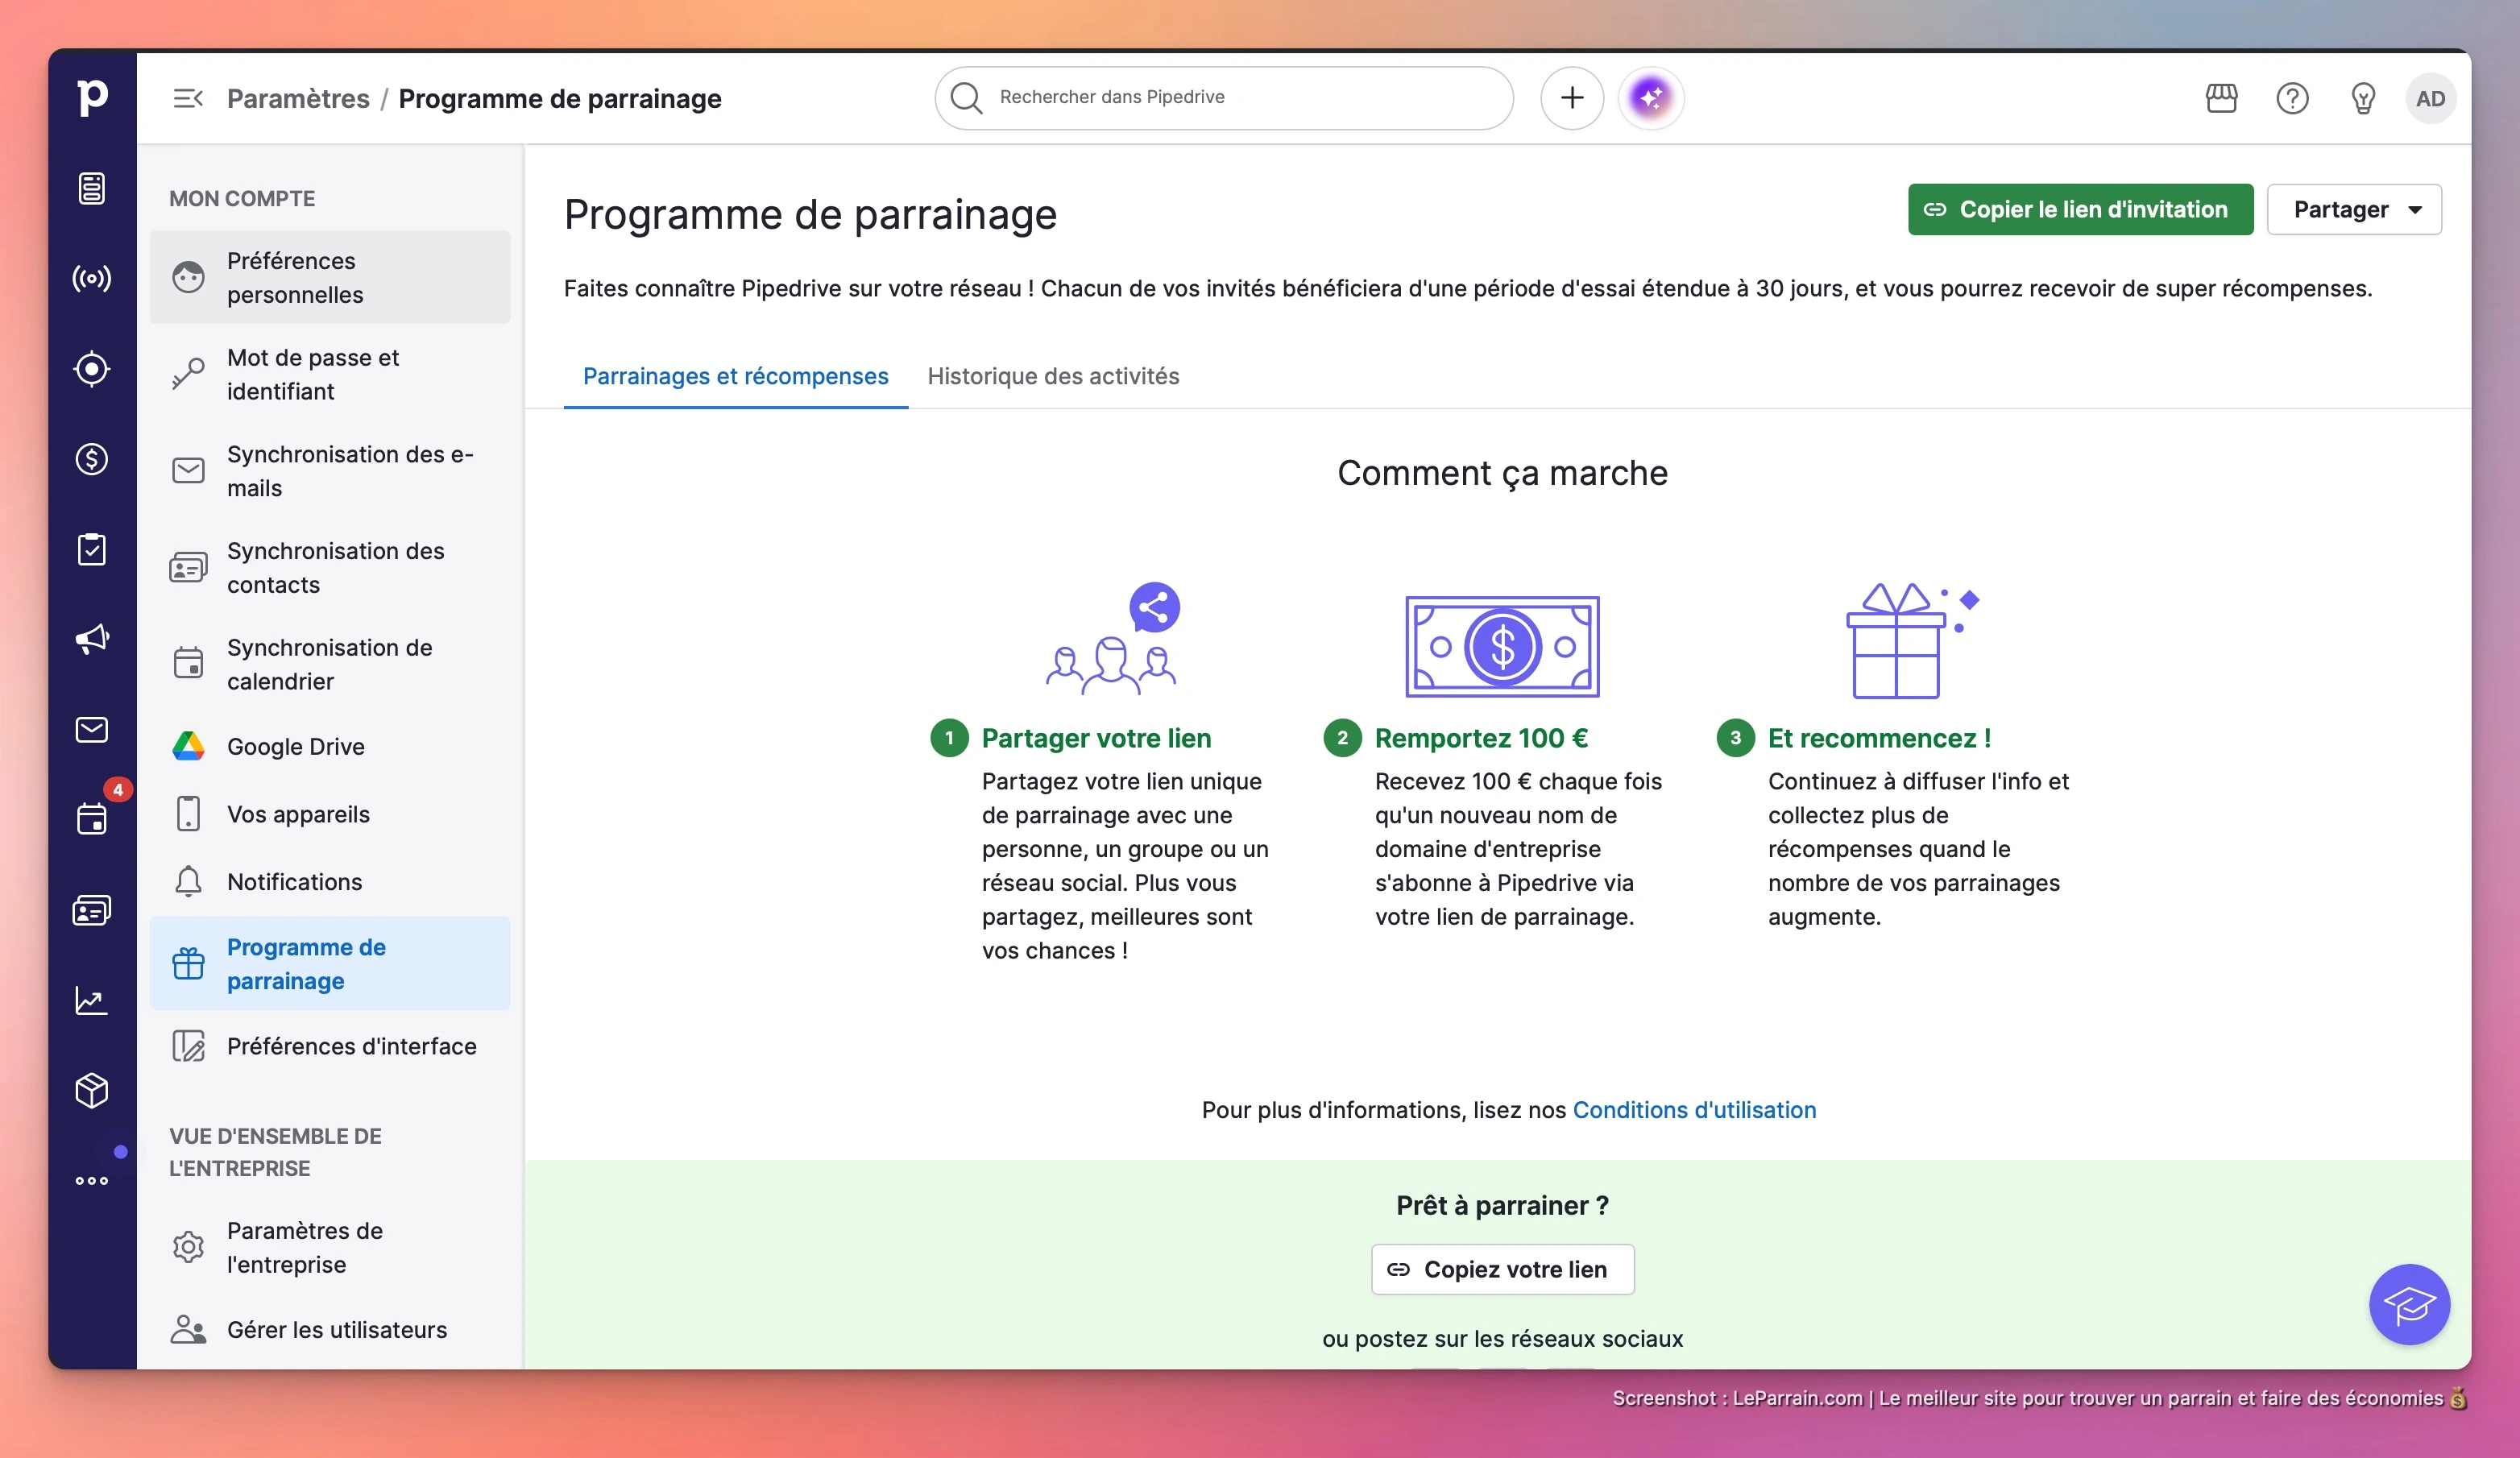Select the Campaigns megaphone icon
Image resolution: width=2520 pixels, height=1458 pixels.
pos(92,639)
